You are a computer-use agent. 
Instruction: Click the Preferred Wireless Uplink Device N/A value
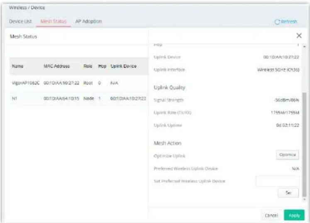[295, 168]
